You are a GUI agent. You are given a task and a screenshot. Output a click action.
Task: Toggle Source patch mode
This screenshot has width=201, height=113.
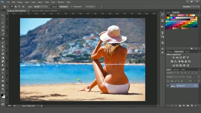[54, 7]
